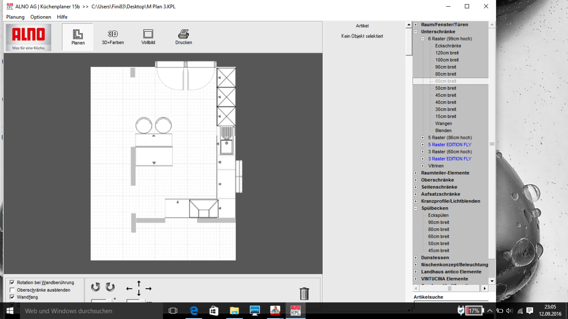Delete object using the trash can icon

click(x=304, y=293)
